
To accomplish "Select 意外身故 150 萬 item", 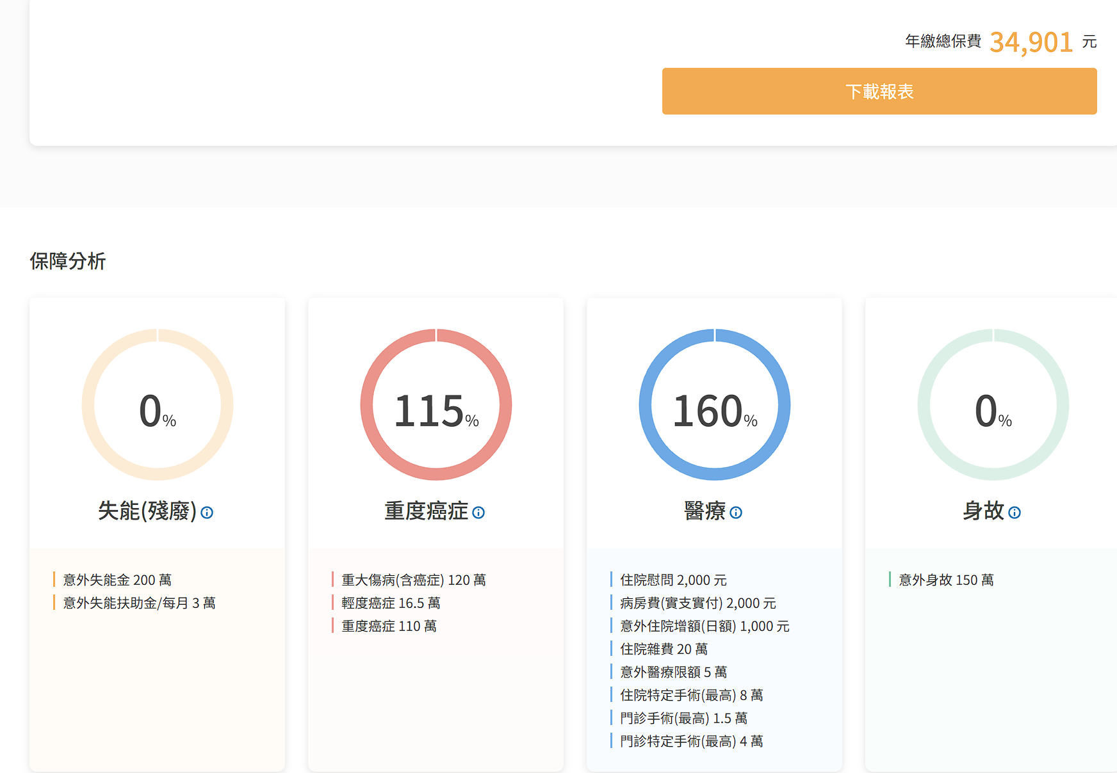I will coord(946,580).
